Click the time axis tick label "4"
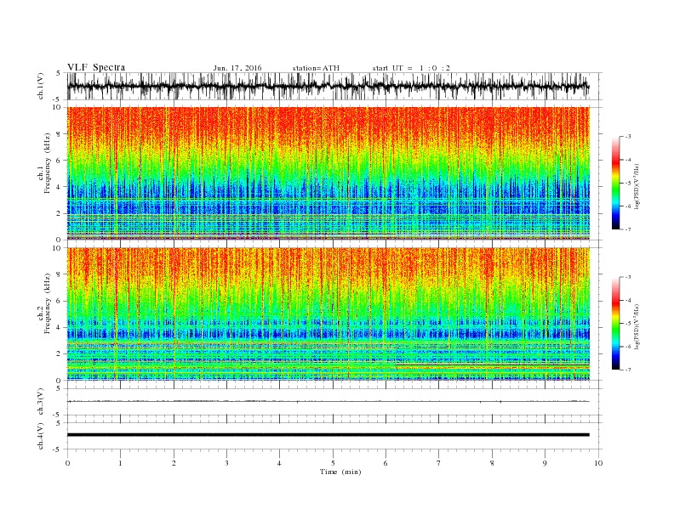674x520 pixels. click(x=280, y=463)
